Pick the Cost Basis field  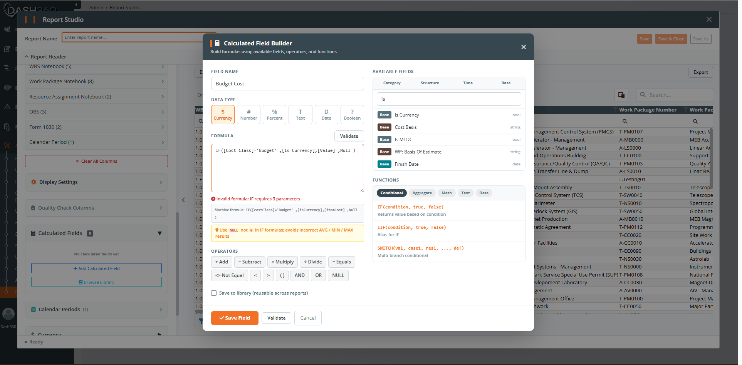point(449,127)
